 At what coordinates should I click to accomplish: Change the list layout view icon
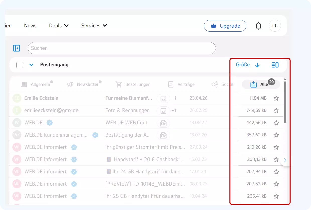pyautogui.click(x=275, y=65)
